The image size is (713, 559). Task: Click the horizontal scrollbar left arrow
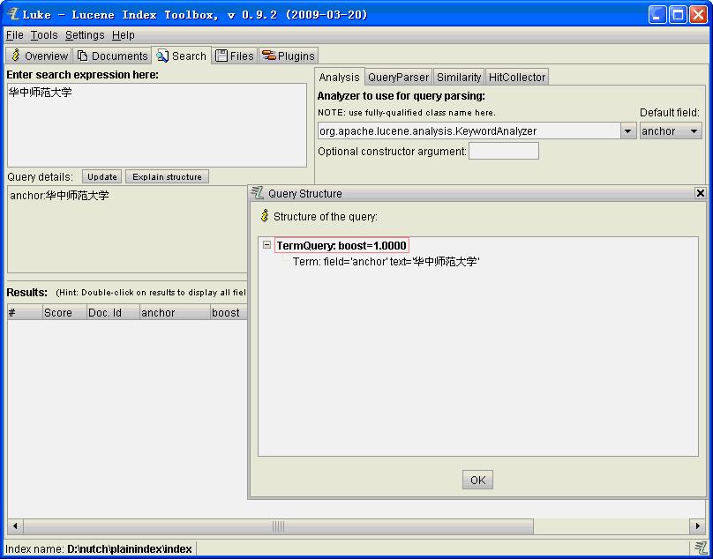point(15,526)
